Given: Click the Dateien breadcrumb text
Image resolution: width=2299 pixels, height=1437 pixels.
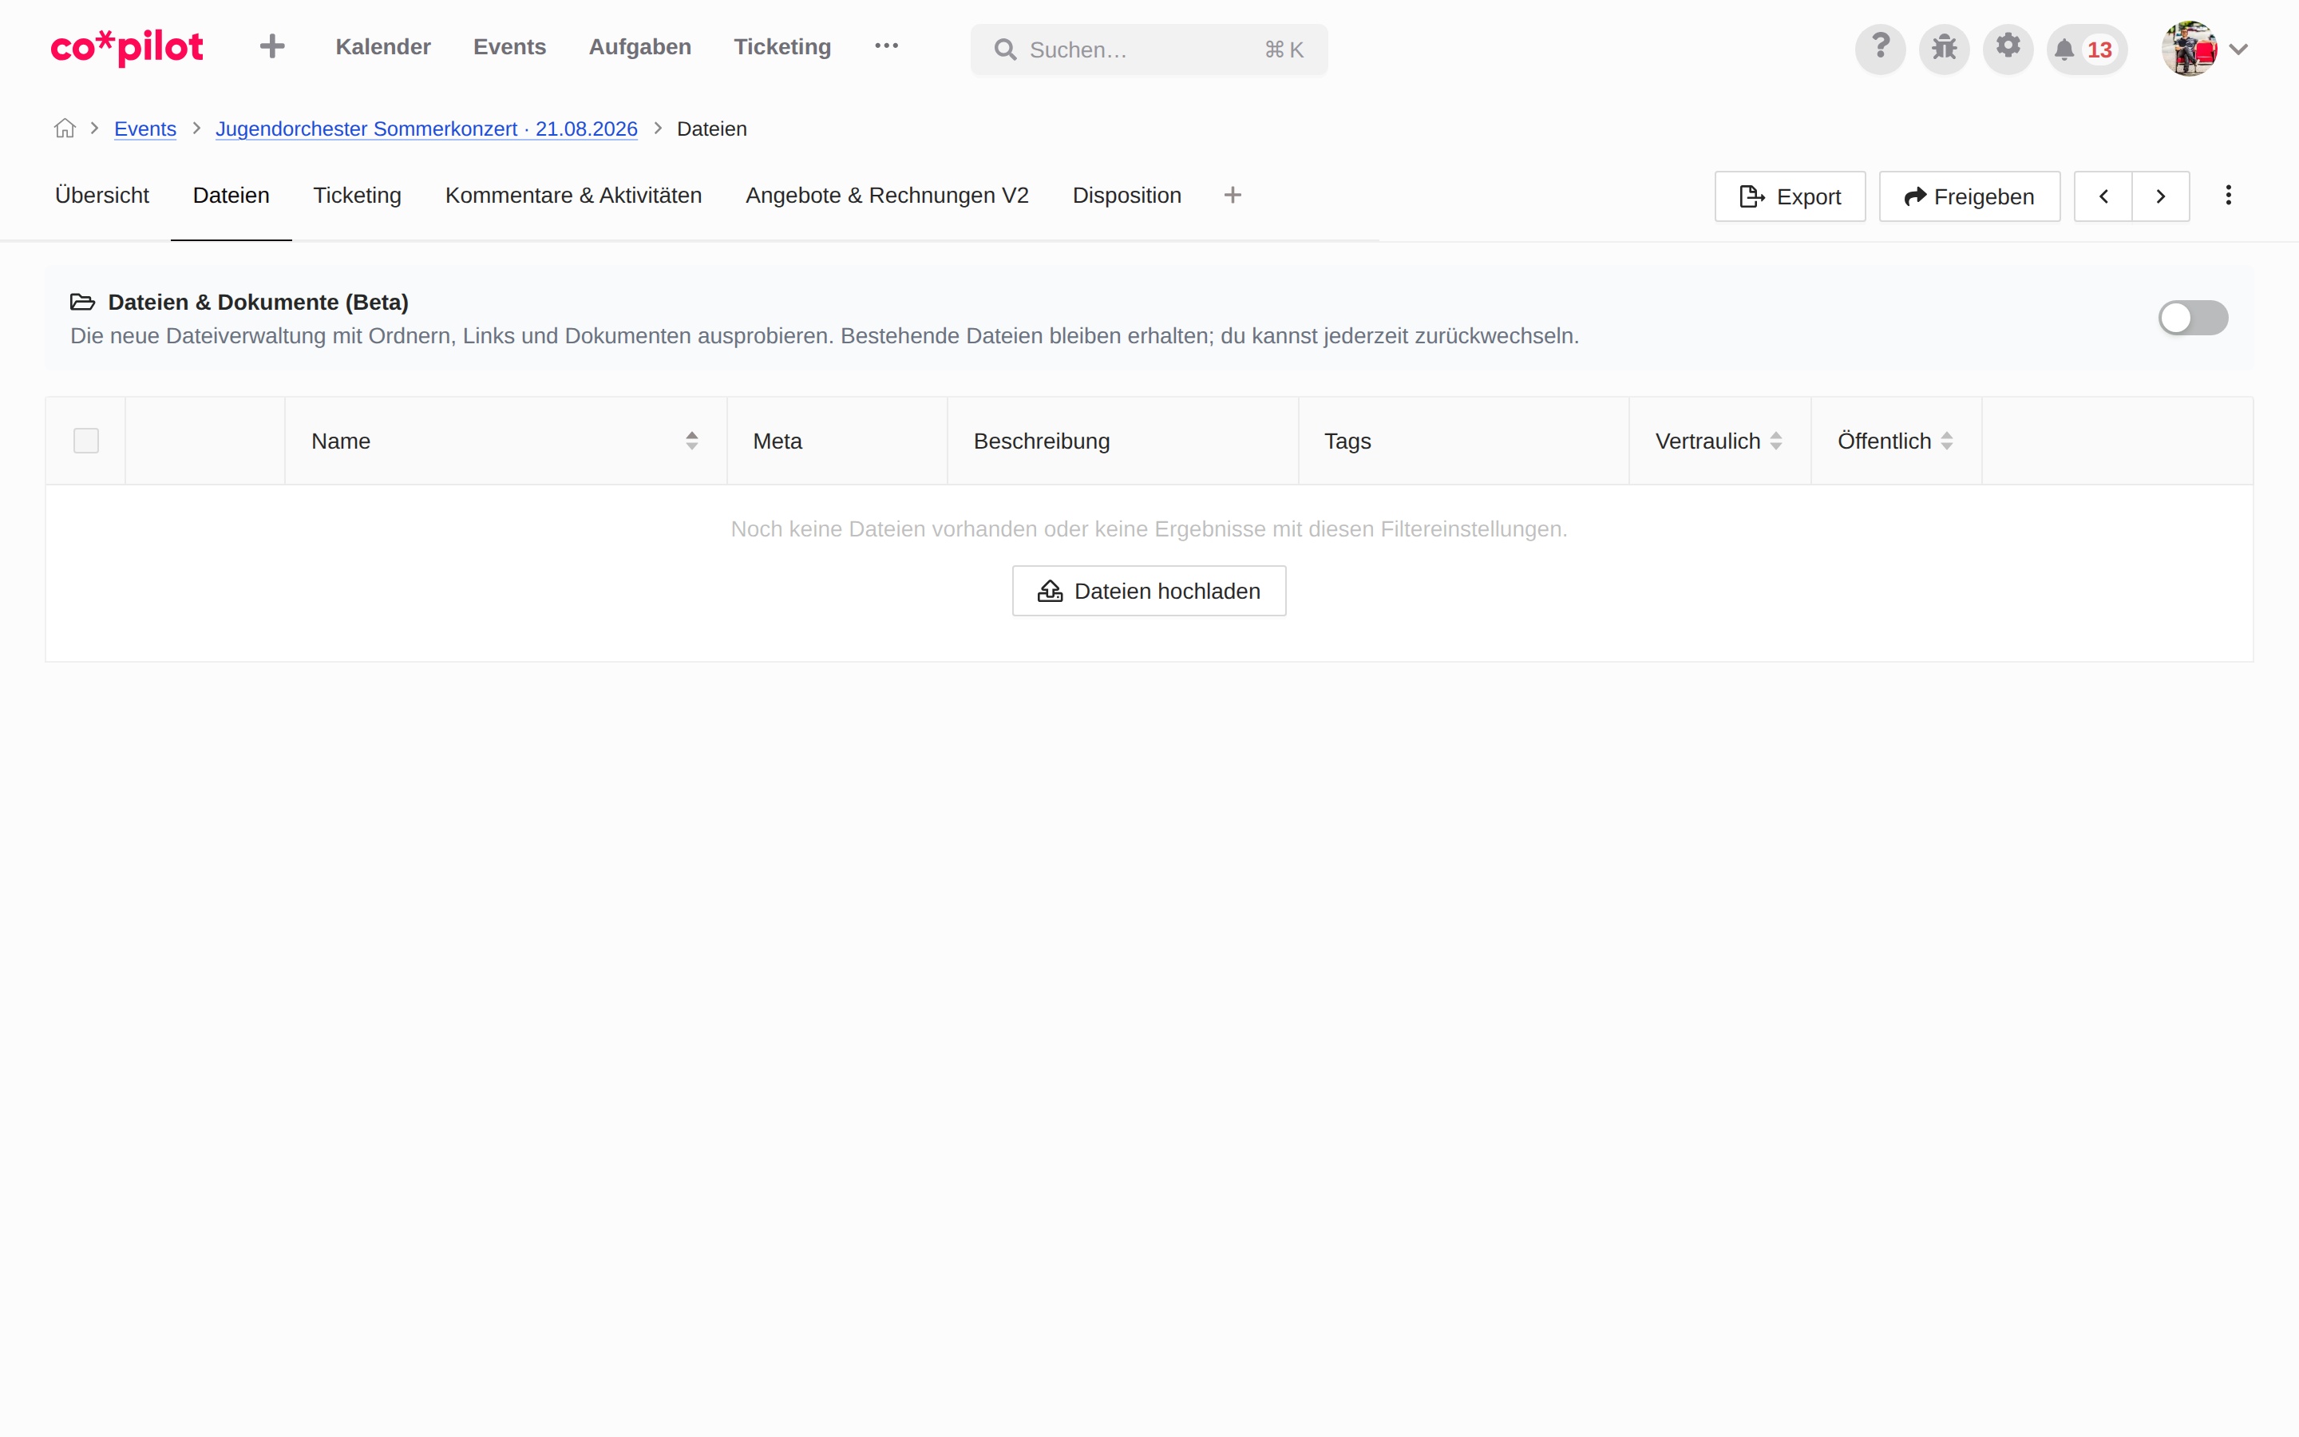Looking at the screenshot, I should point(711,129).
